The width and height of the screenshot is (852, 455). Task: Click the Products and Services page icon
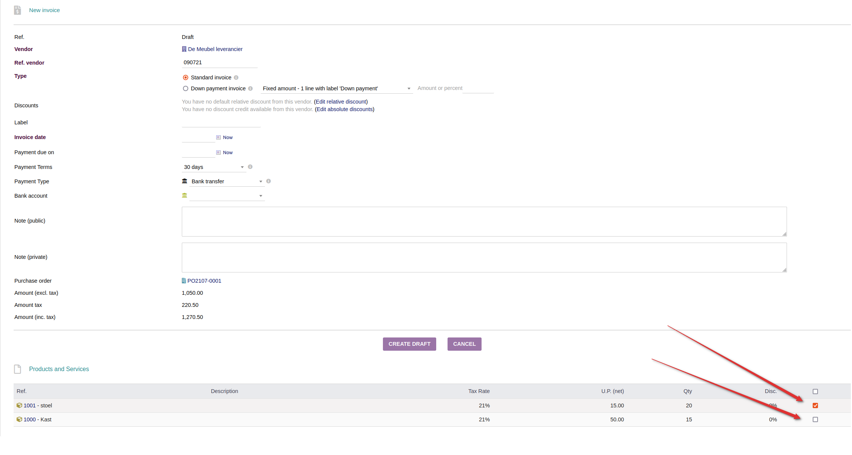coord(17,369)
